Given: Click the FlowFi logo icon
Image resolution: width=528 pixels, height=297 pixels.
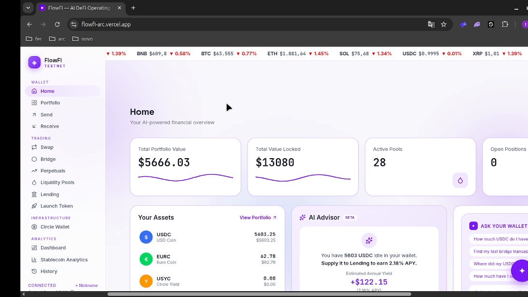Looking at the screenshot, I should [x=34, y=62].
